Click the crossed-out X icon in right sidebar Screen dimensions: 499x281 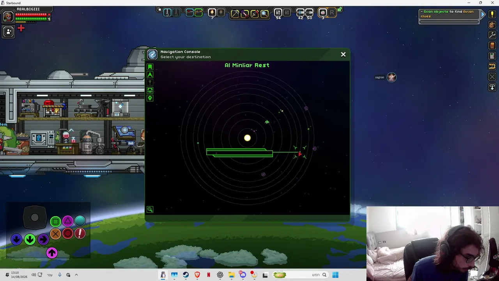tap(492, 77)
